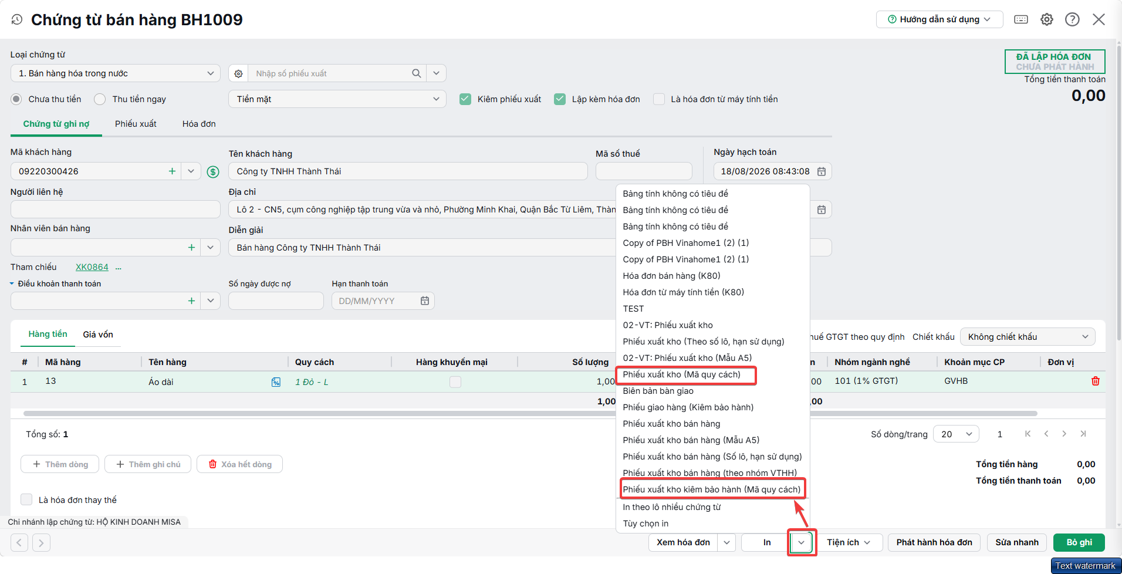Add new Nhân viên bán hàng with plus
The width and height of the screenshot is (1122, 574).
point(191,248)
